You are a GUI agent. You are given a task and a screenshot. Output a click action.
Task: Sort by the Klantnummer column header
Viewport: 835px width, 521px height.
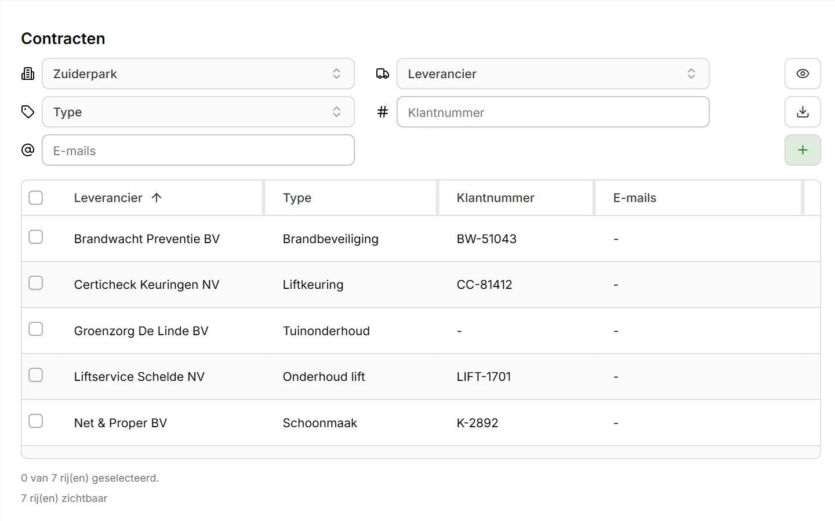point(496,197)
